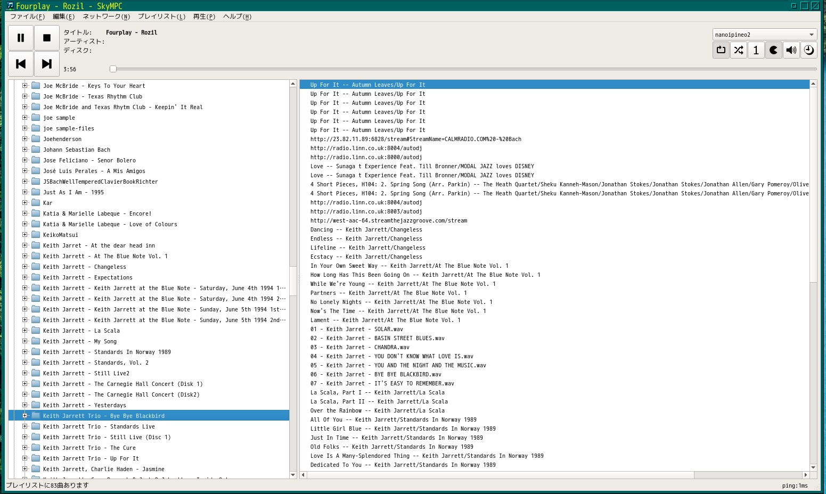Open the nanoipineo2 server dropdown
Screen dimensions: 826x494
click(x=764, y=35)
